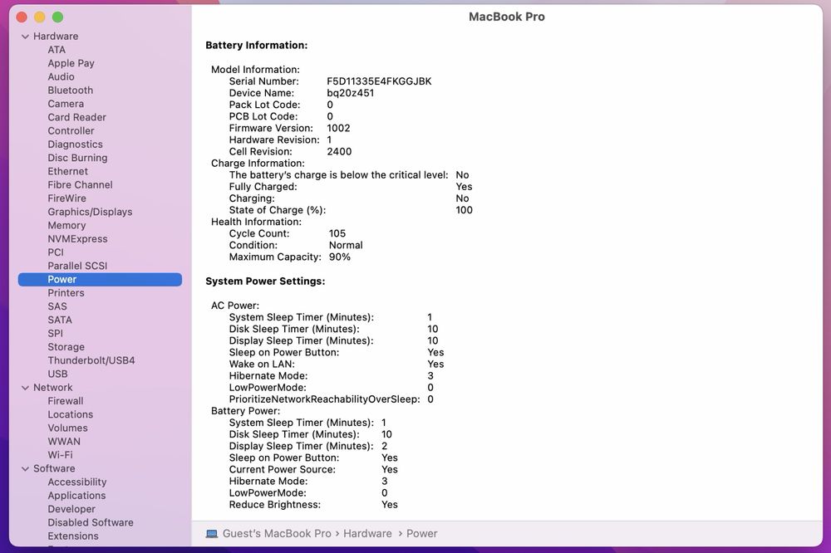This screenshot has width=831, height=553.
Task: Select Applications under Software
Action: click(76, 495)
